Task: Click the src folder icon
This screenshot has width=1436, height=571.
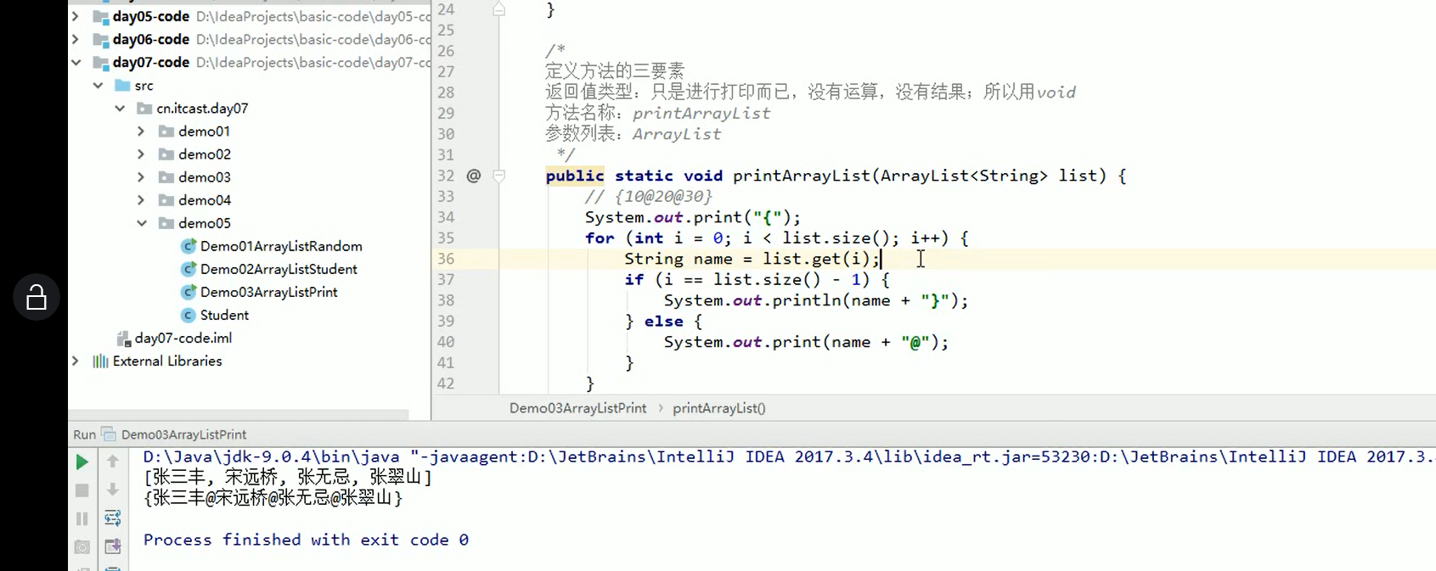Action: click(x=122, y=85)
